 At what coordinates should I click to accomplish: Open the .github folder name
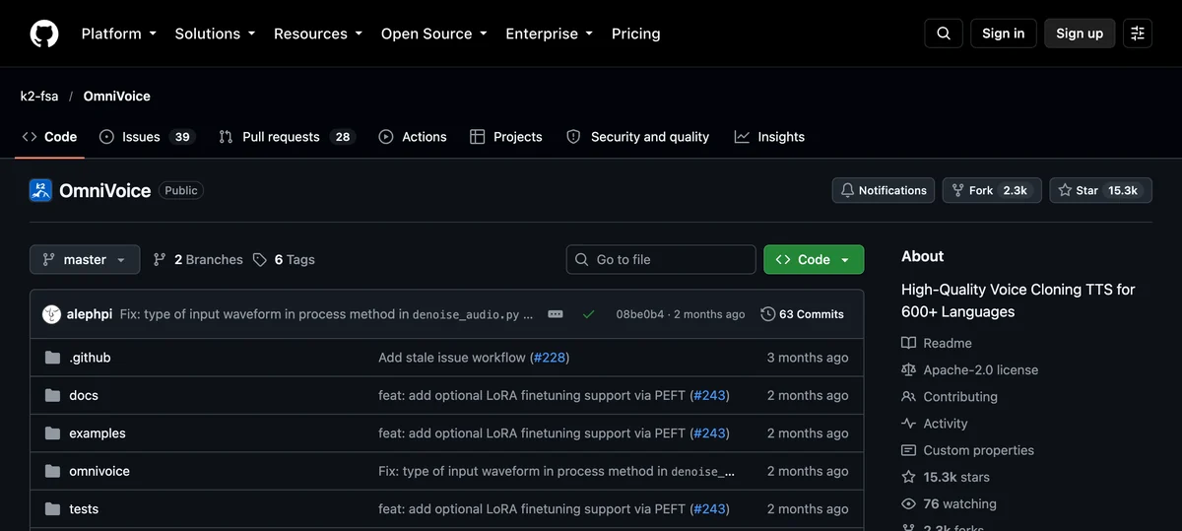90,358
